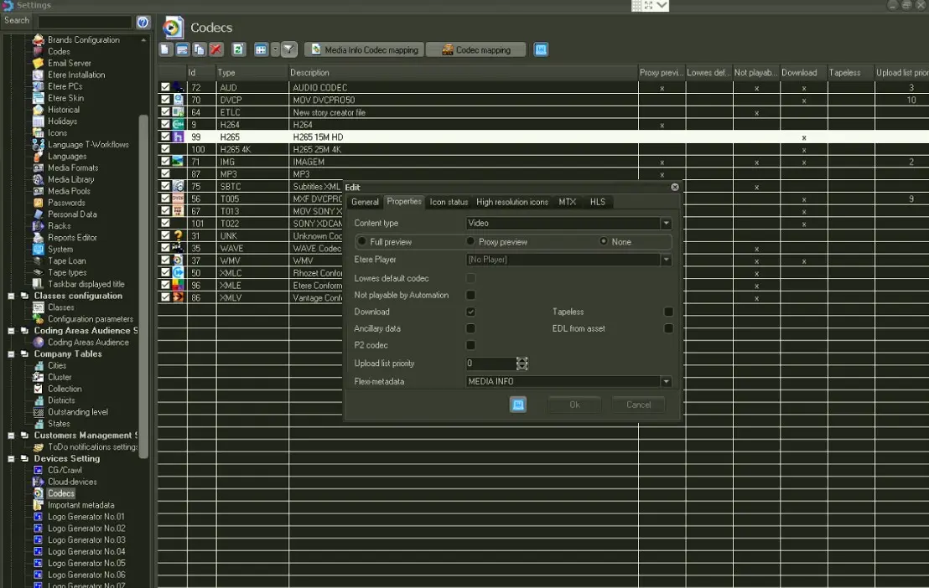The image size is (929, 588).
Task: Open the HLS tab
Action: pyautogui.click(x=597, y=202)
